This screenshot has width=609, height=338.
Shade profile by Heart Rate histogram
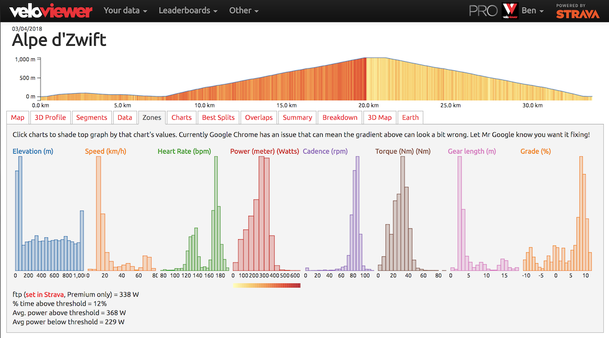point(194,214)
